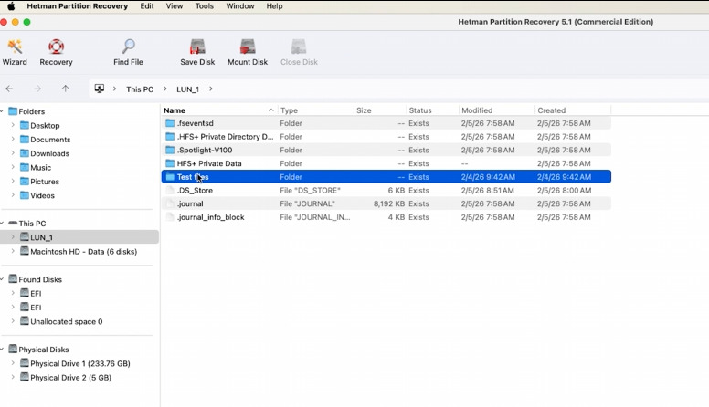Screen dimensions: 709x407
Task: Expand the Pictures folder node
Action: tap(13, 181)
